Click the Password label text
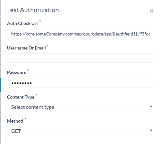This screenshot has width=161, height=144. (17, 73)
